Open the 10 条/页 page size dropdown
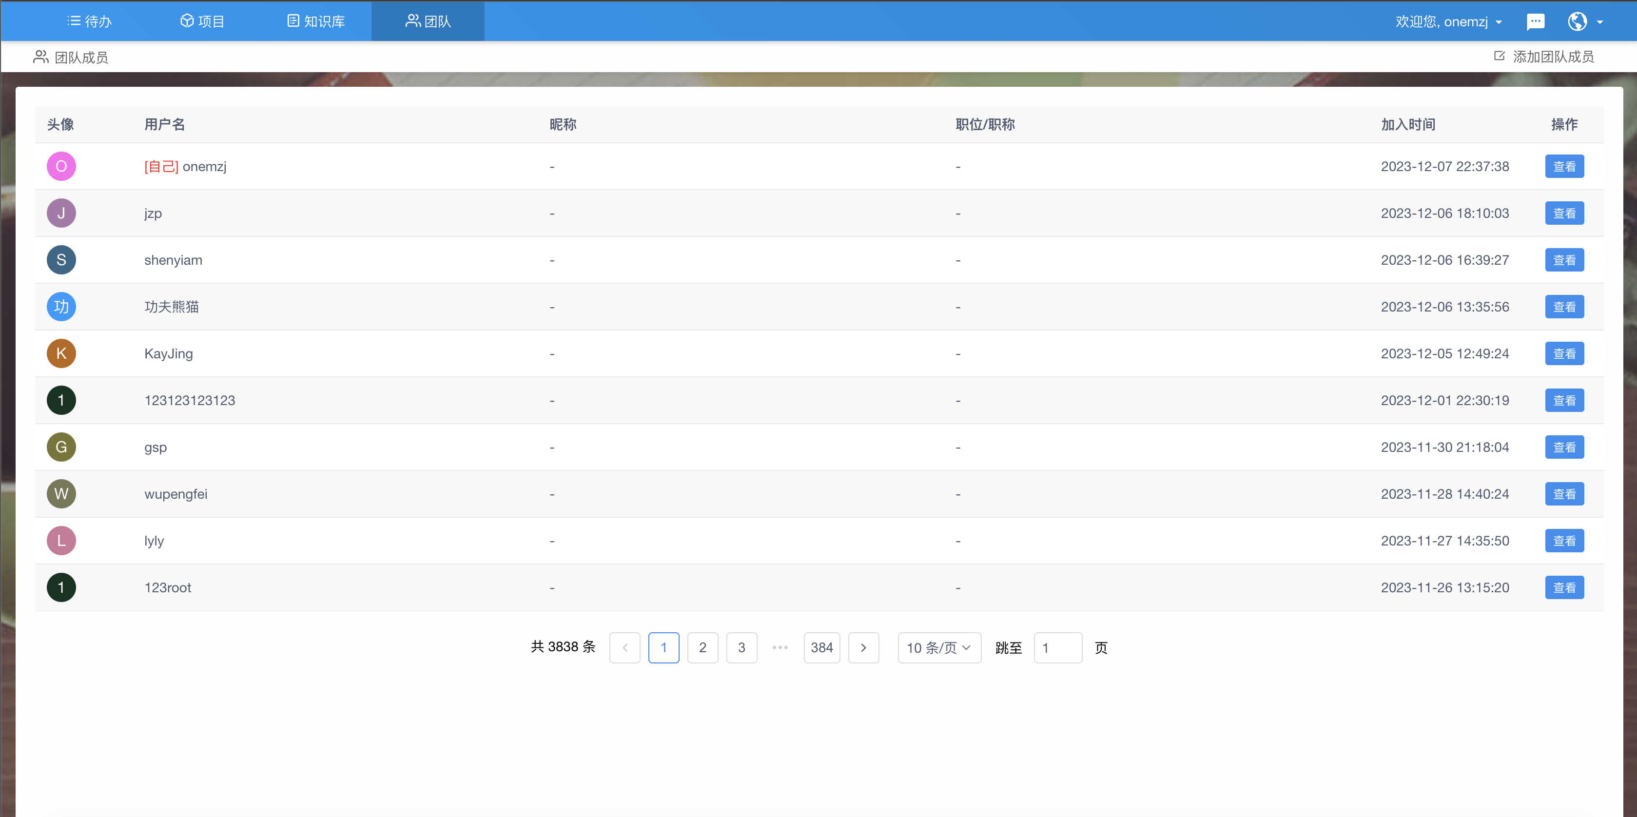 (x=939, y=648)
